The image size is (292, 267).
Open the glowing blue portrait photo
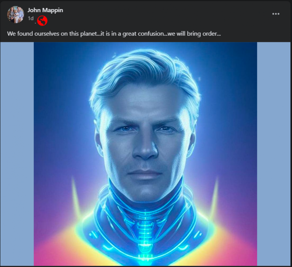point(145,154)
